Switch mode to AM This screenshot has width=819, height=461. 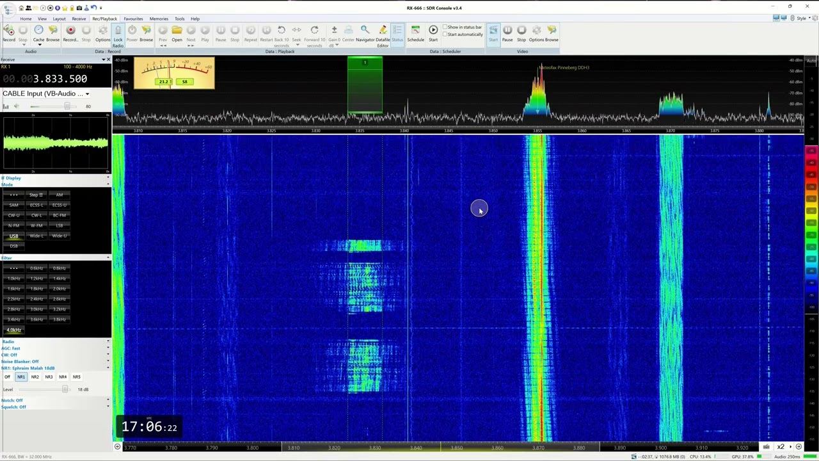tap(60, 195)
